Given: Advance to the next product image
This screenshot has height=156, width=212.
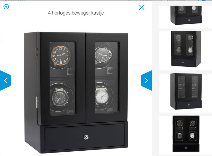Looking at the screenshot, I should (146, 80).
